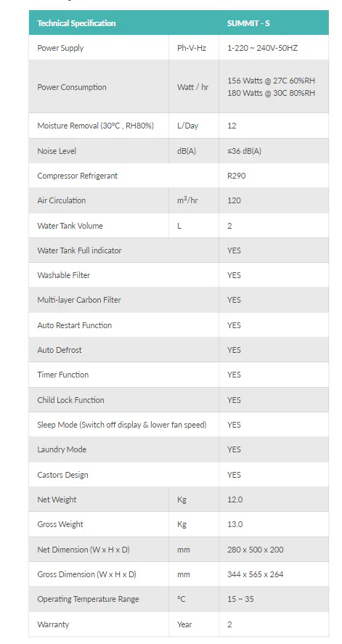
Task: Select the SUMMIT - S column header
Action: [x=274, y=23]
